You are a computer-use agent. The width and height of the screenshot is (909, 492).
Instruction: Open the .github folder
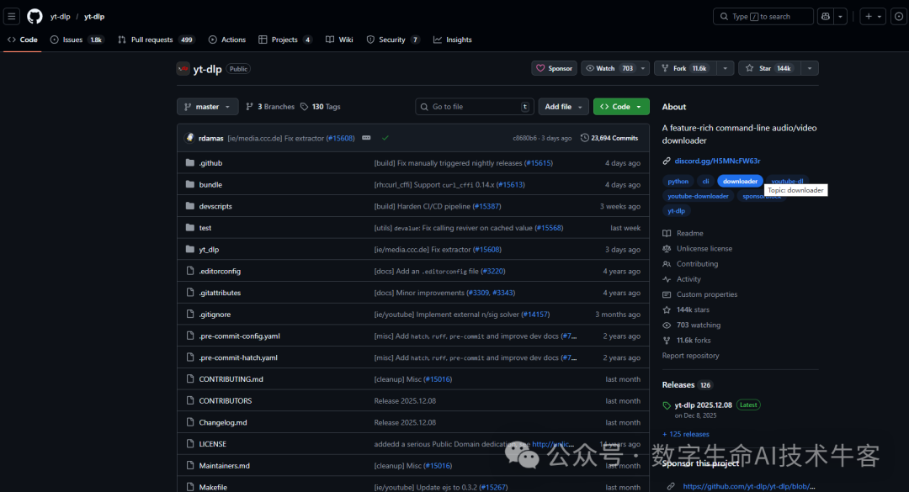click(210, 163)
